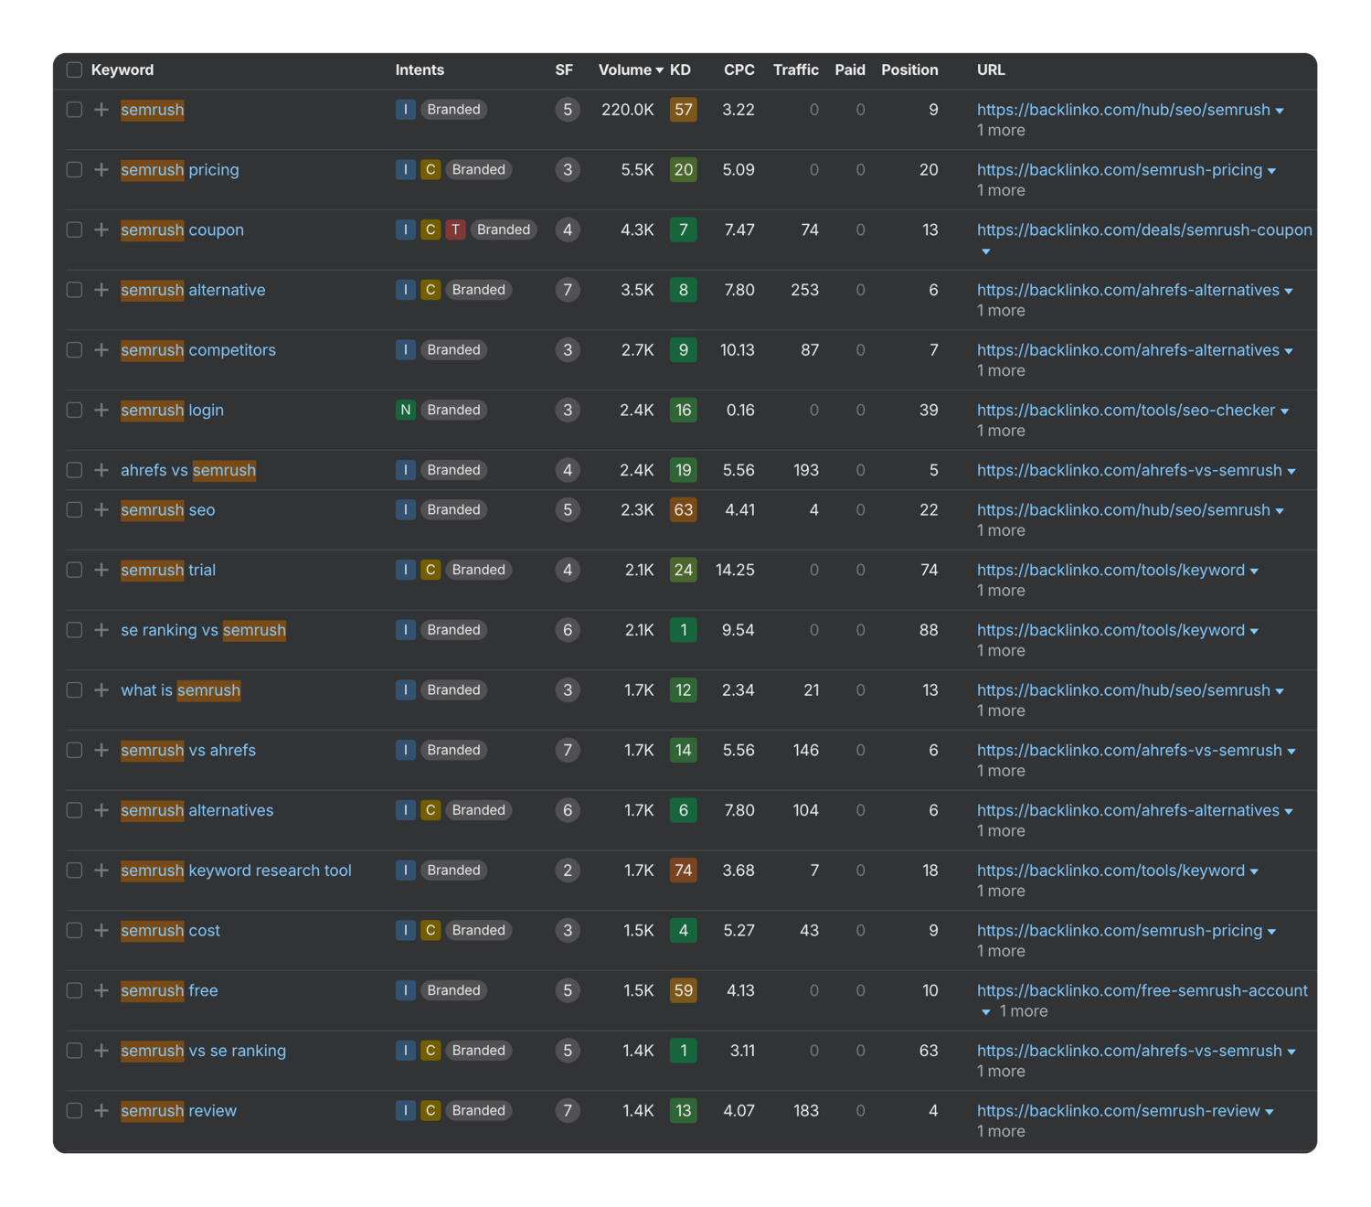Click the N intent badge for 'semrush login'

[406, 411]
